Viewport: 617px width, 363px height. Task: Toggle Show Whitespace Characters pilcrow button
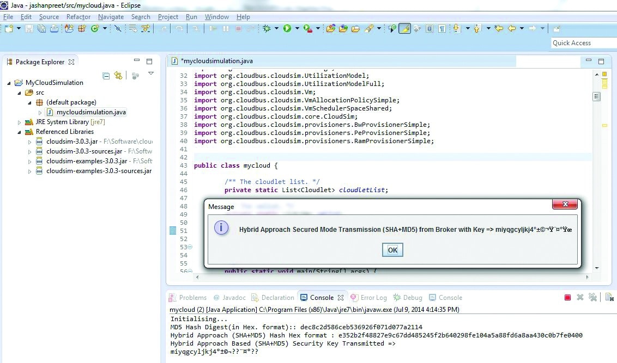tap(442, 28)
